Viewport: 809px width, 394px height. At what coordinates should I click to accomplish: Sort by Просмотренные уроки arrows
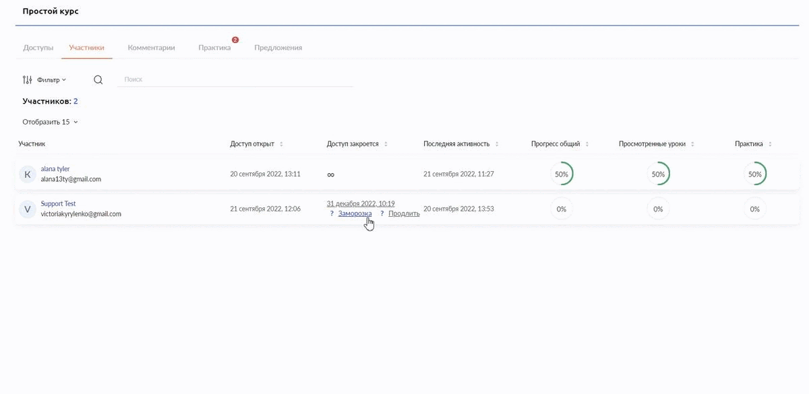click(693, 144)
